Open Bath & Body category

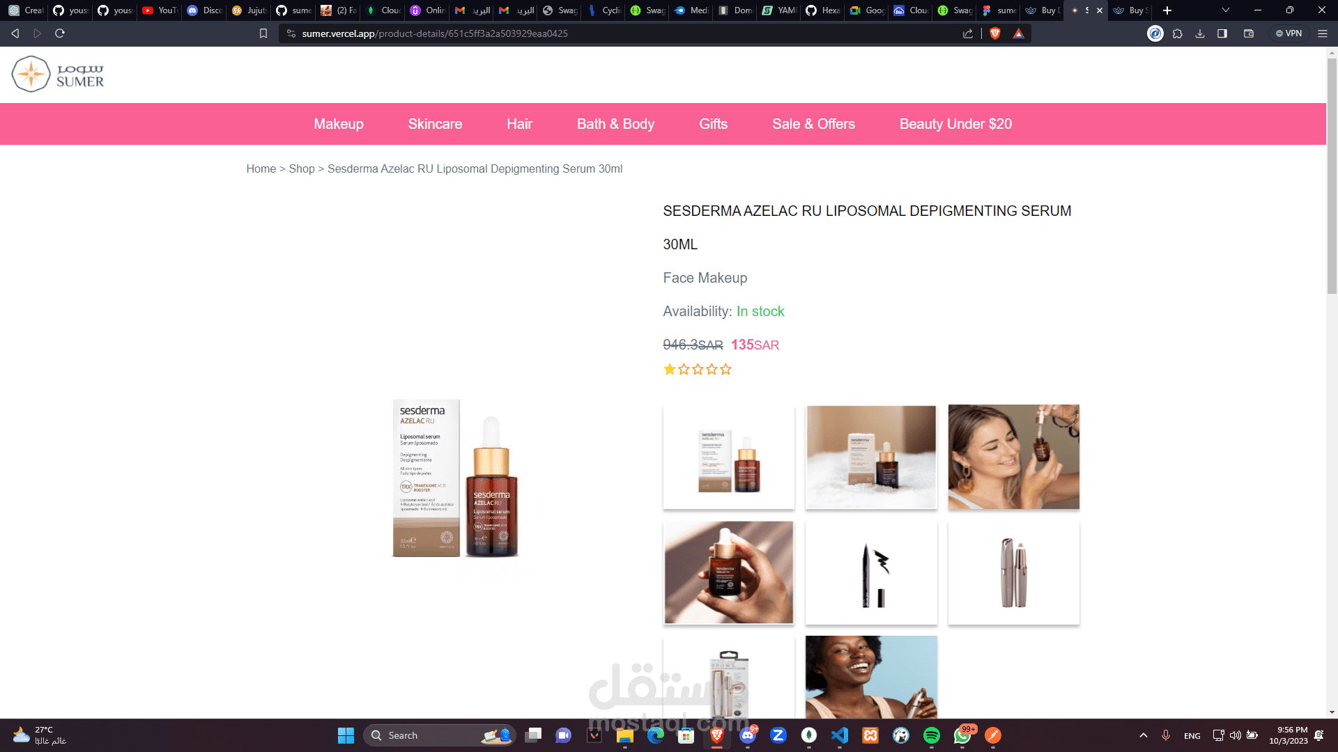click(616, 124)
